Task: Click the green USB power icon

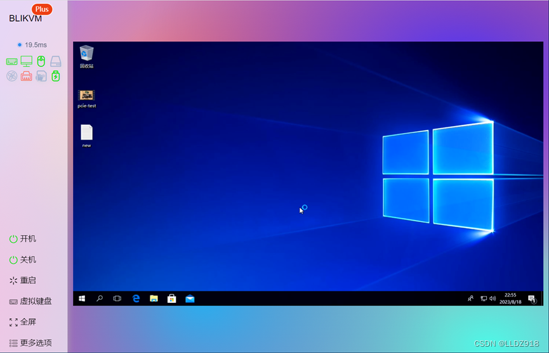Action: click(56, 76)
